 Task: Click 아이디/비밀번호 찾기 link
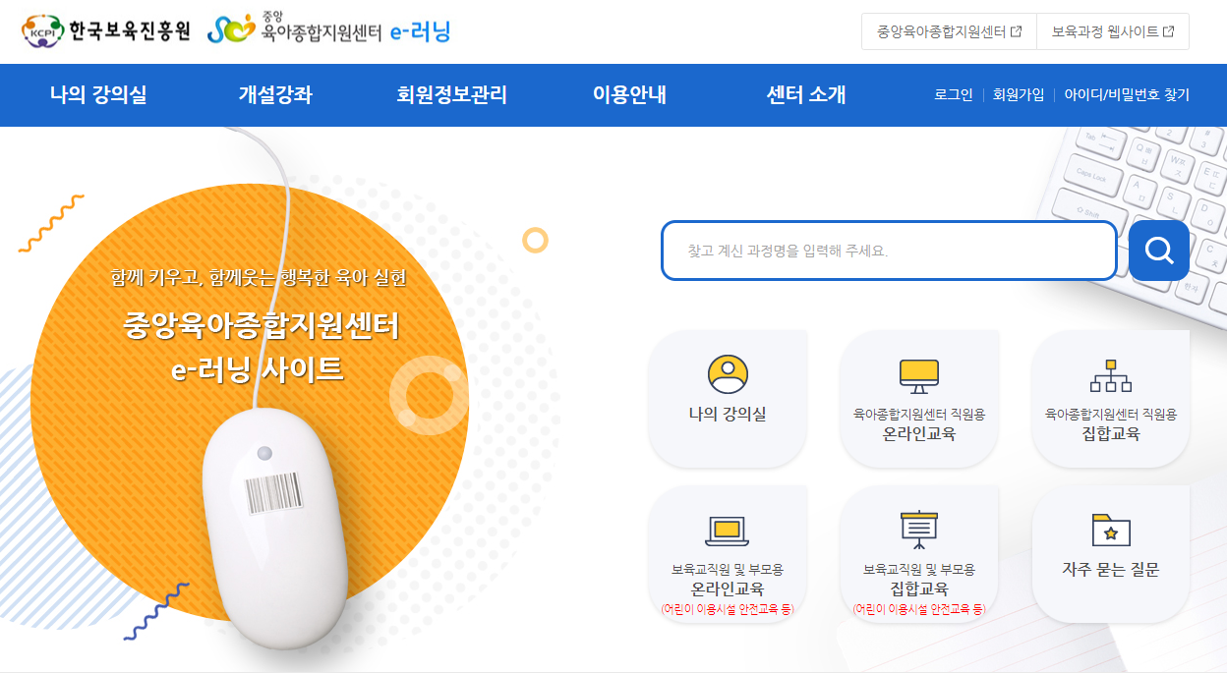pos(1127,95)
